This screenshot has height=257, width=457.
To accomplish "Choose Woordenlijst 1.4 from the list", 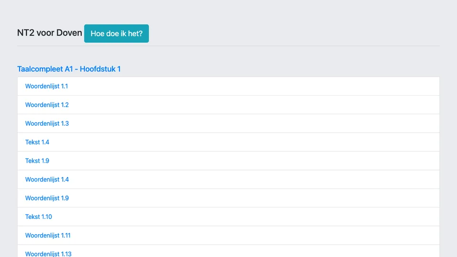I will [x=47, y=179].
